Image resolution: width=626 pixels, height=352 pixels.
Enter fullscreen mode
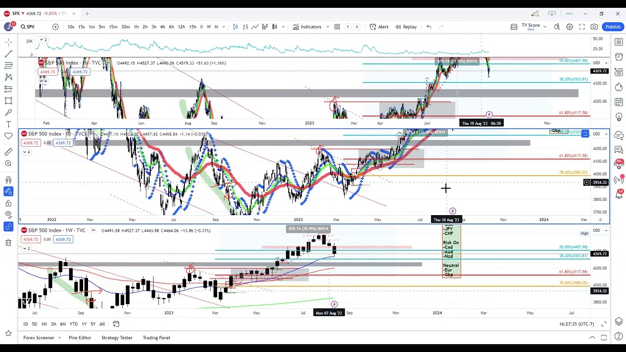coord(582,27)
